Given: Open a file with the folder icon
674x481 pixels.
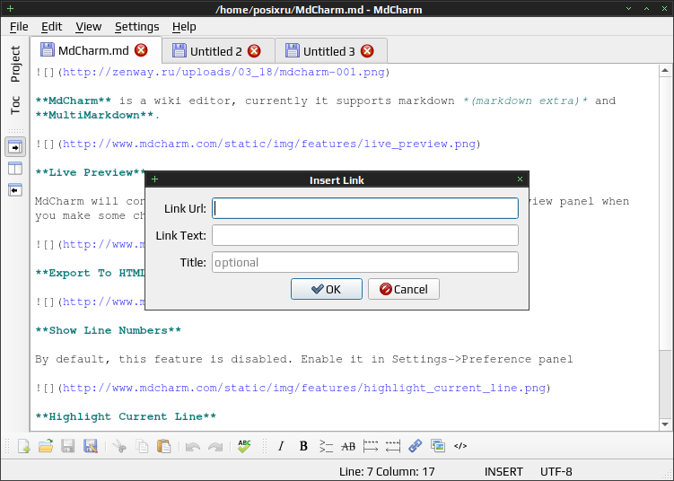Looking at the screenshot, I should 46,446.
